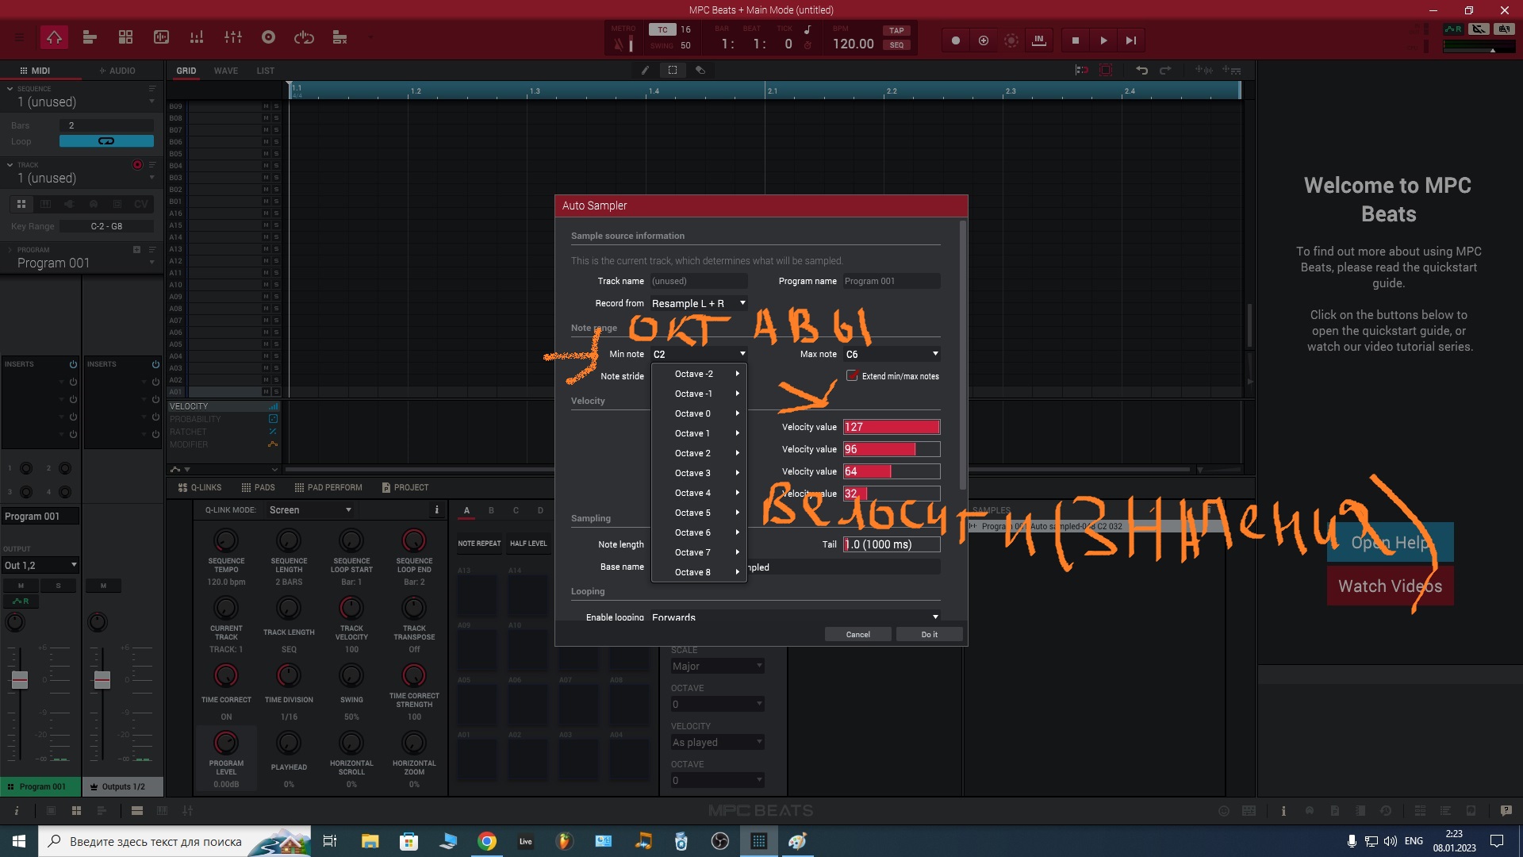
Task: Open the Max note C6 dropdown
Action: pos(892,354)
